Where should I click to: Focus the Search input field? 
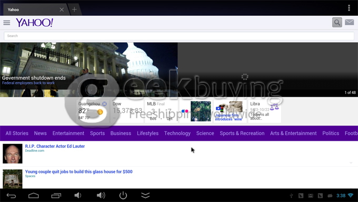coord(179,36)
